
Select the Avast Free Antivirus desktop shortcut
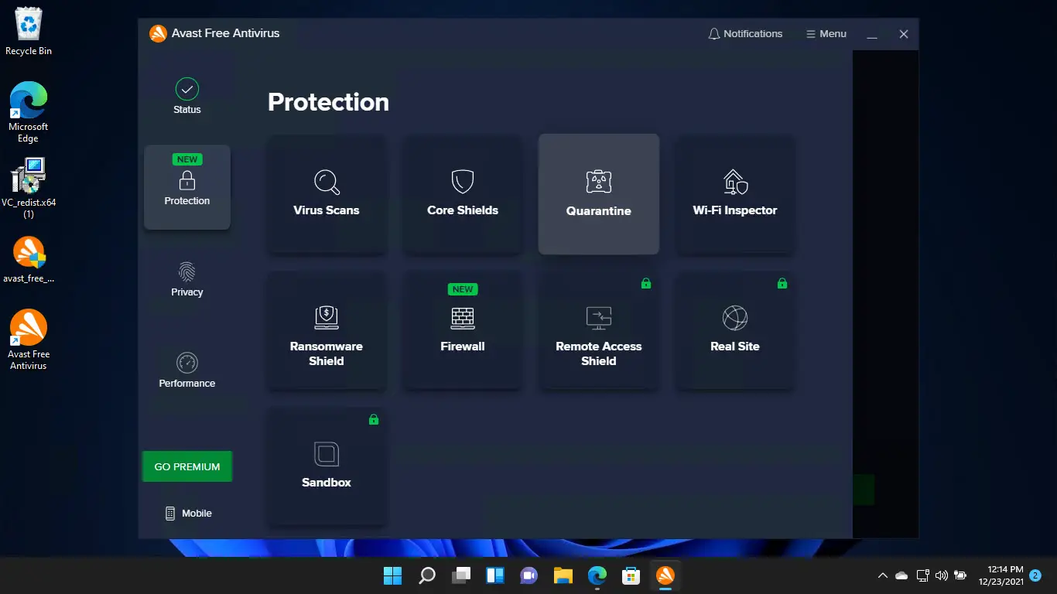tap(29, 340)
